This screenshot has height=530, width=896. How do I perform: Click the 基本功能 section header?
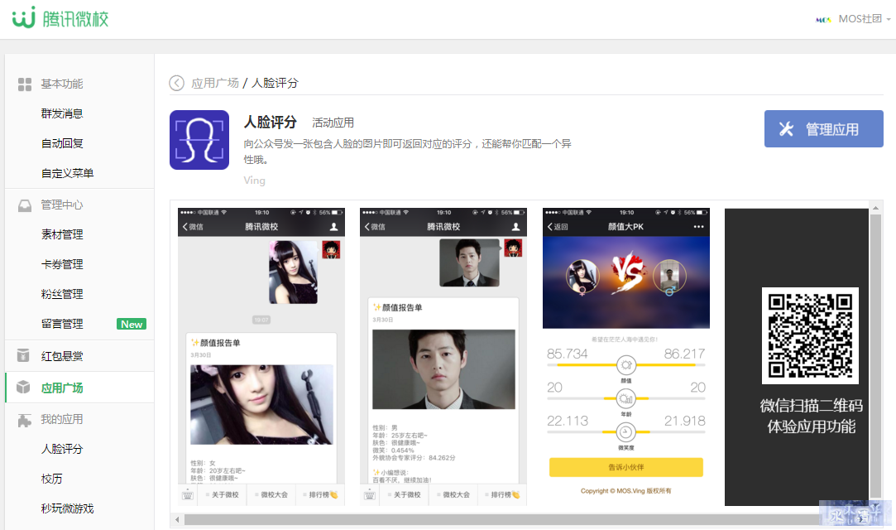coord(62,84)
